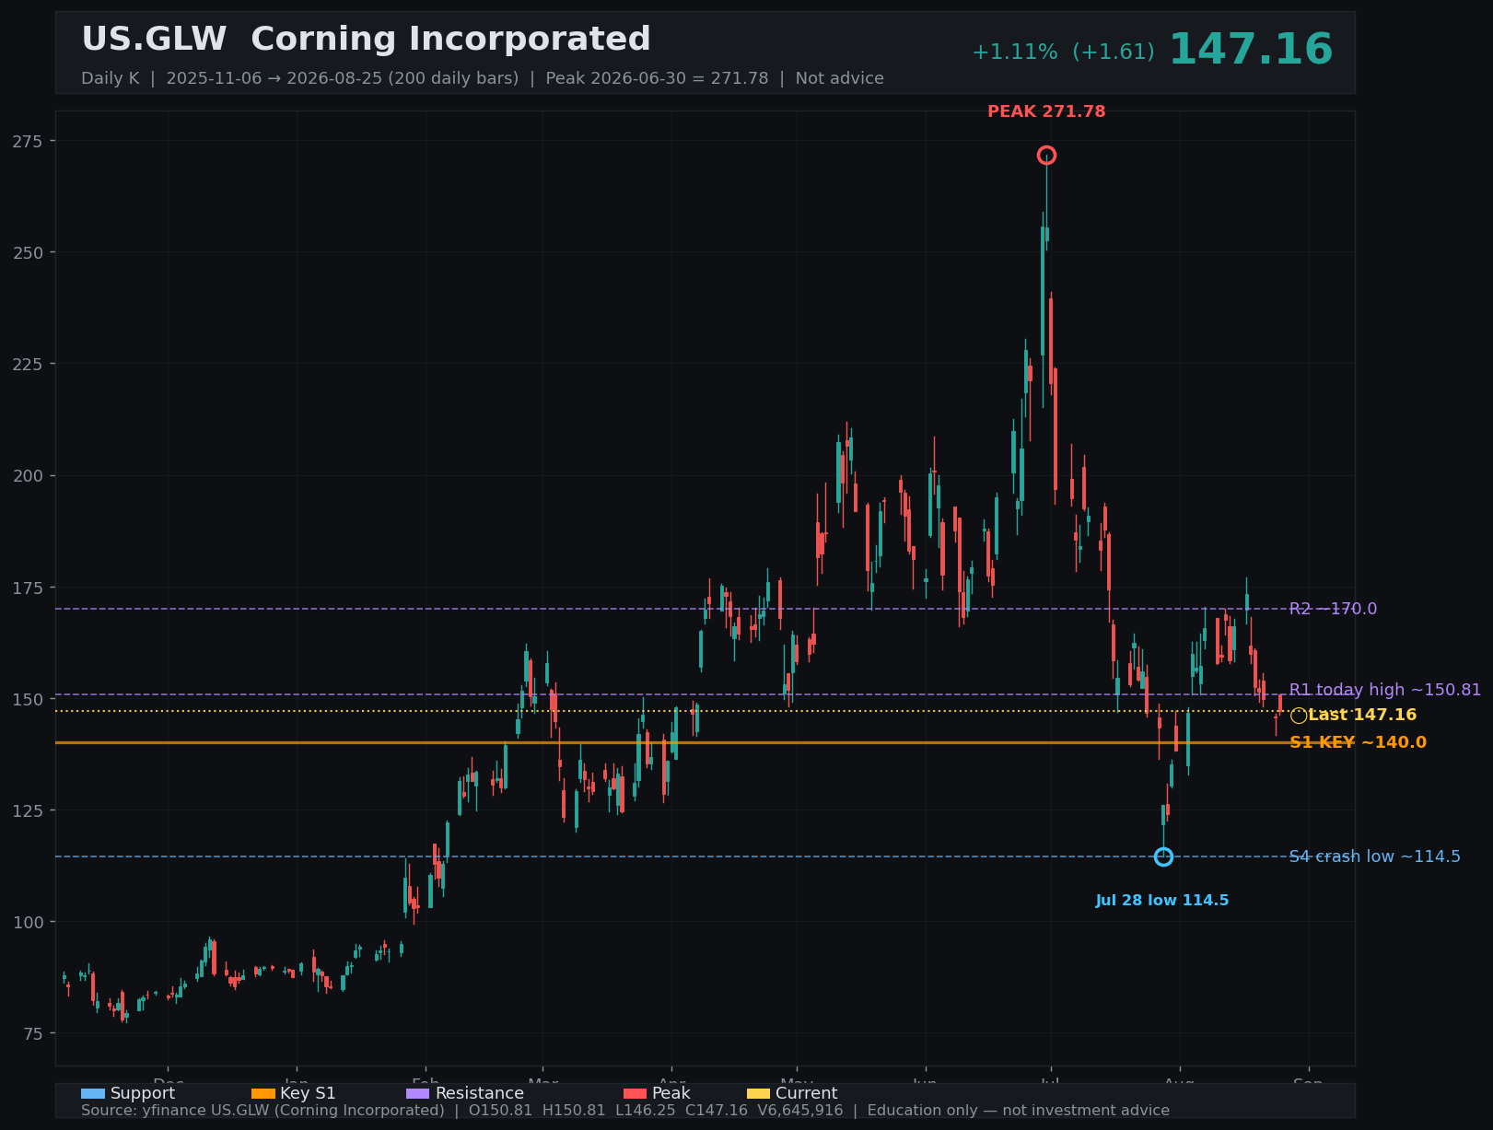Viewport: 1493px width, 1130px height.
Task: Click the 75 y-axis tick label
Action: coord(33,1033)
